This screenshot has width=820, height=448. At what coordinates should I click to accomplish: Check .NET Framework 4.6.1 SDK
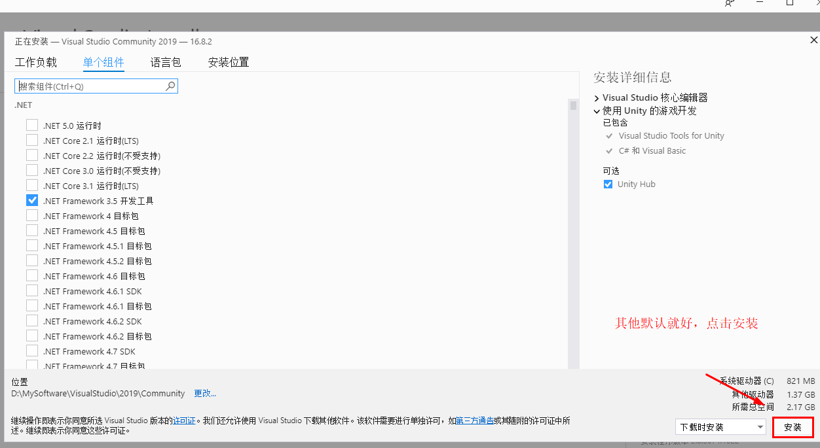[32, 290]
